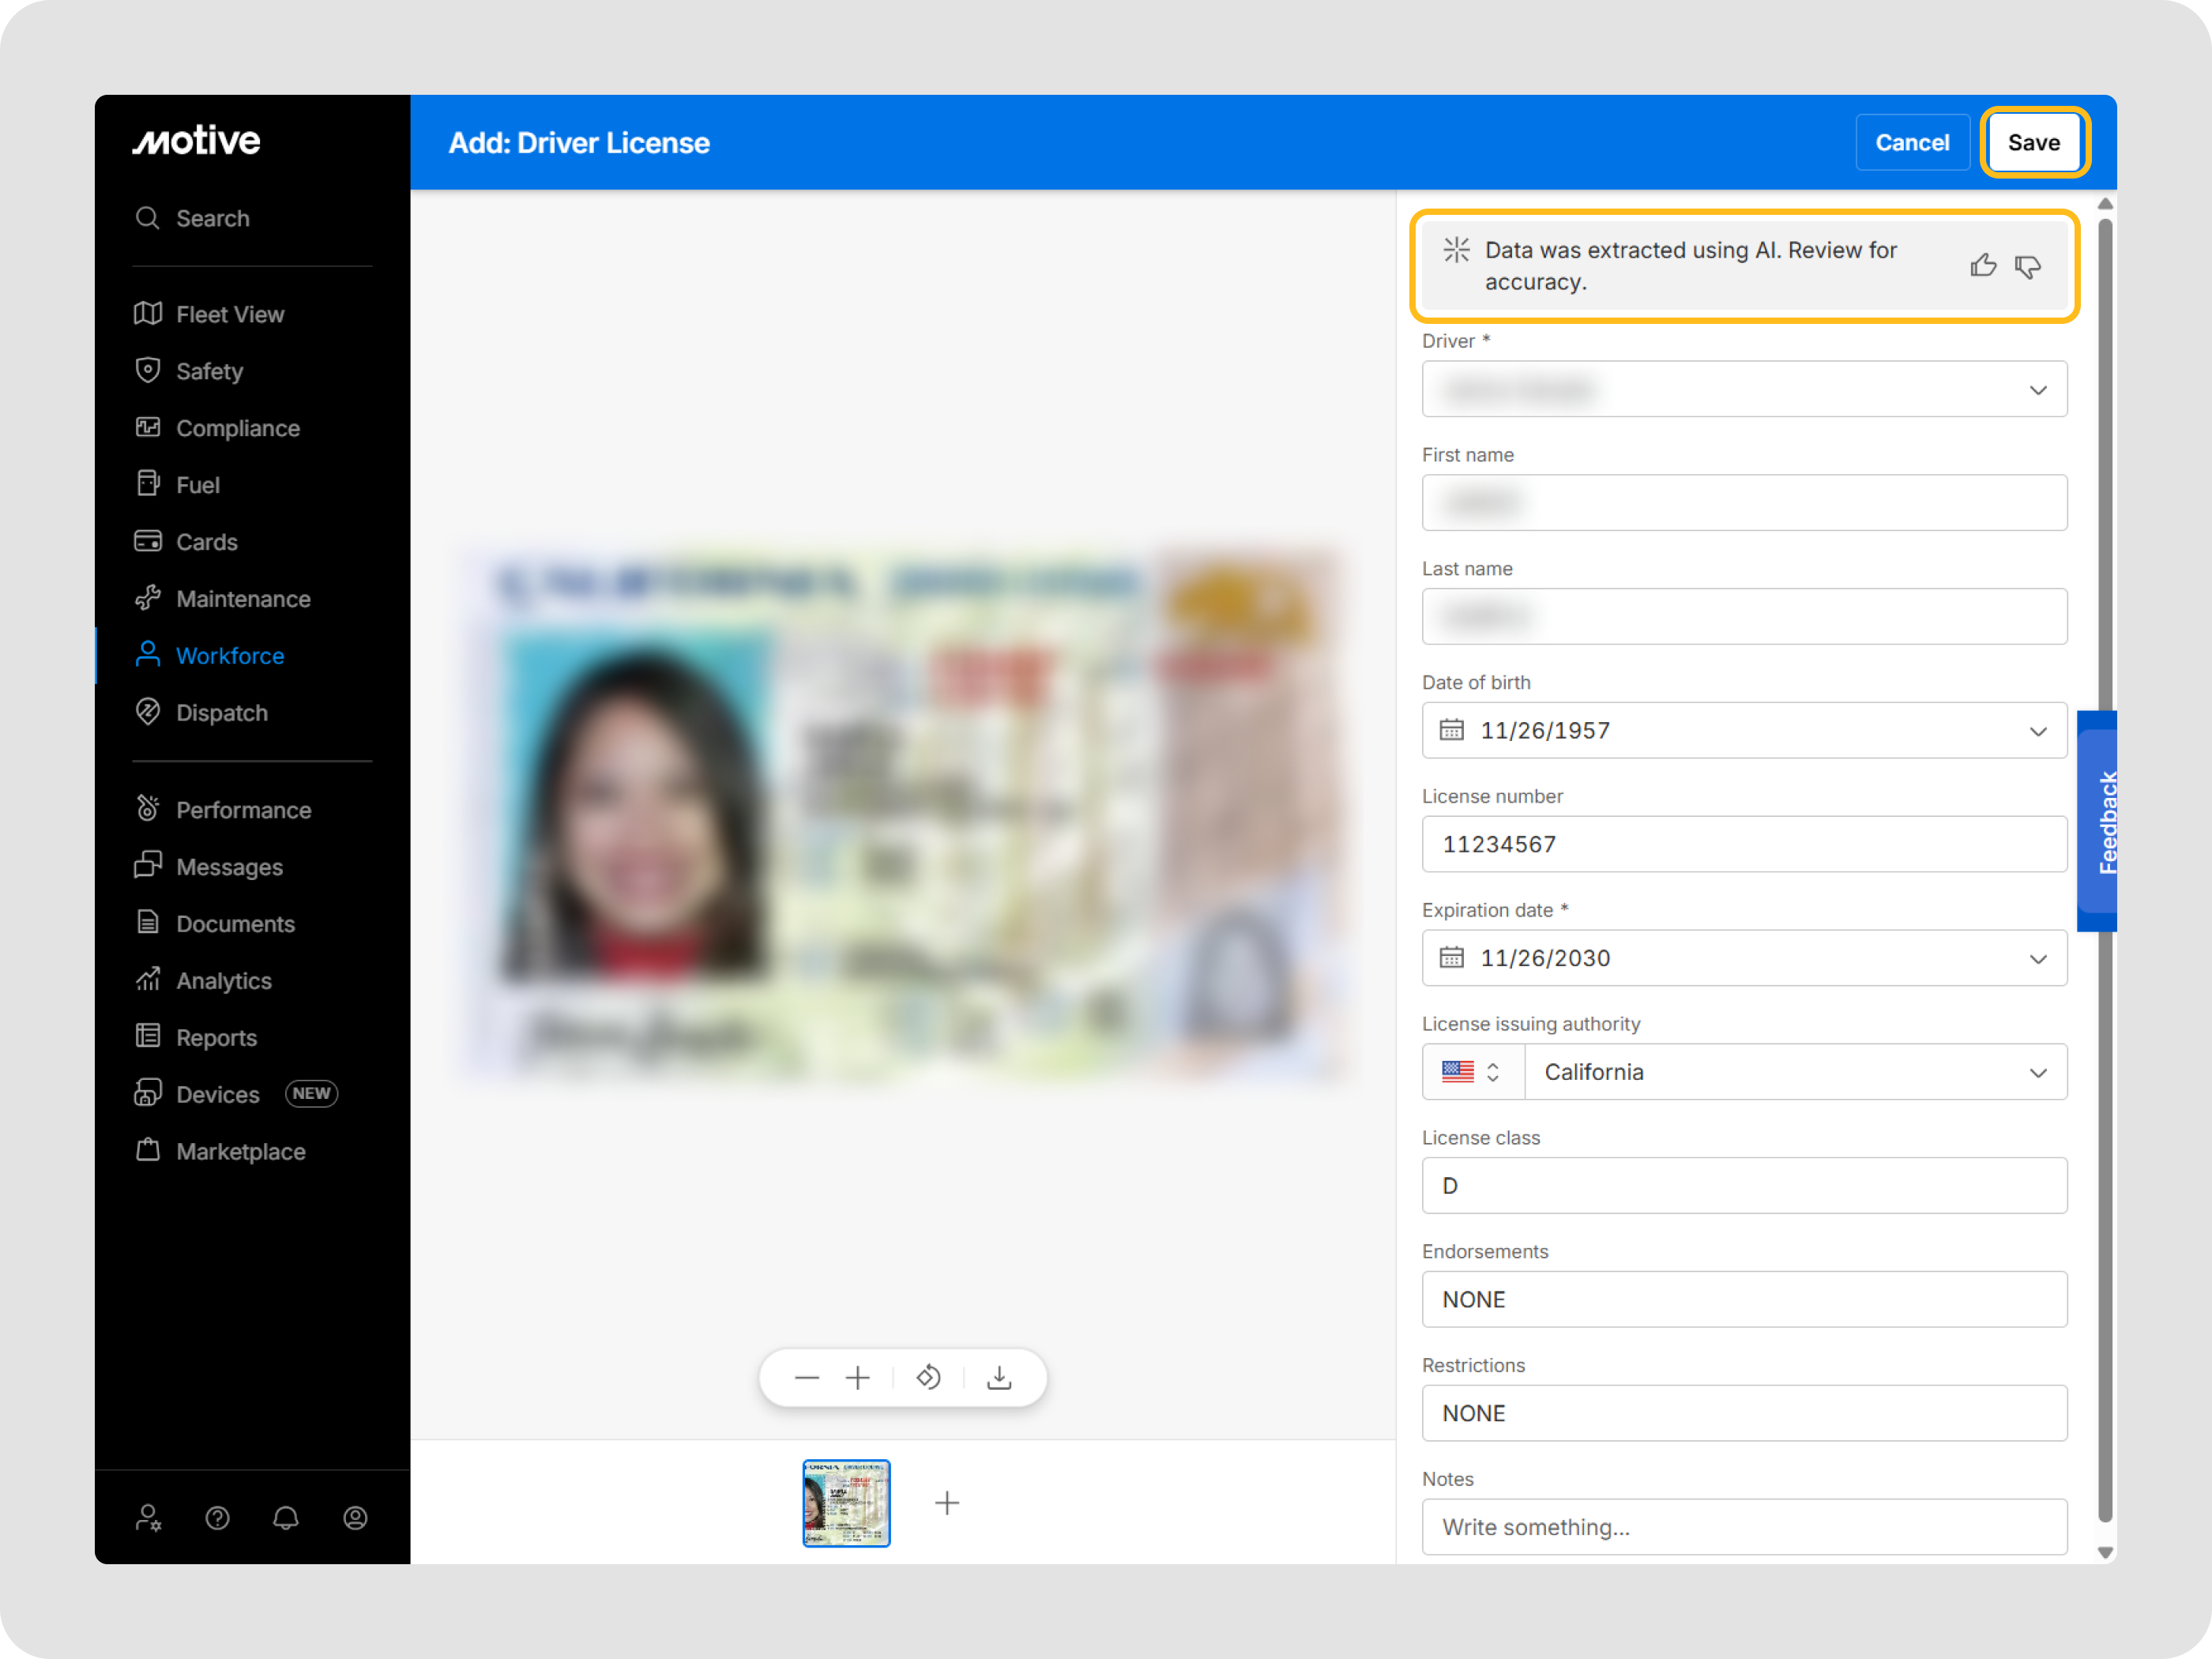Open Compliance in the sidebar
2212x1659 pixels.
[x=238, y=428]
